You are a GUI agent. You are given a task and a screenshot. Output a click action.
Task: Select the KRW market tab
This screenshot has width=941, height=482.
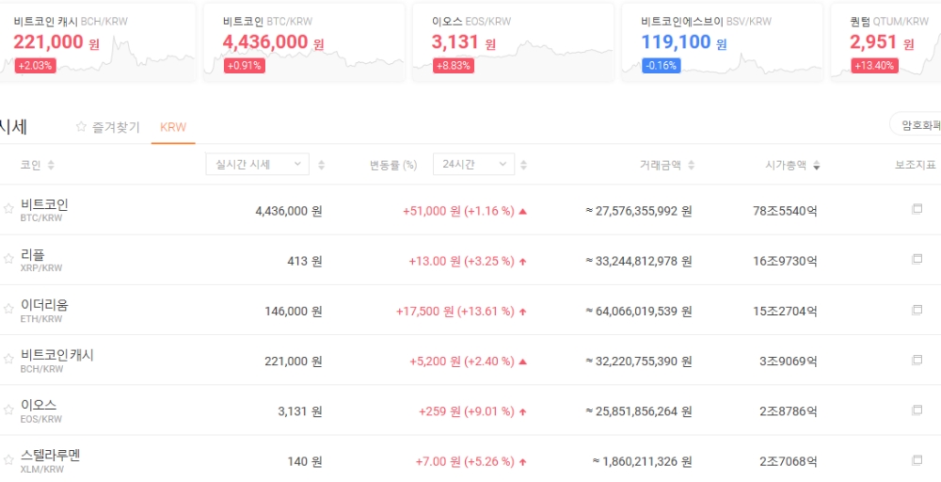pos(173,127)
